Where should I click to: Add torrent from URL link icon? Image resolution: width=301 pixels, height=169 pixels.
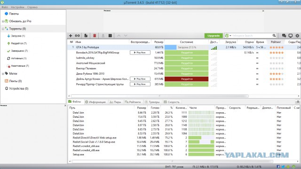(x=77, y=36)
